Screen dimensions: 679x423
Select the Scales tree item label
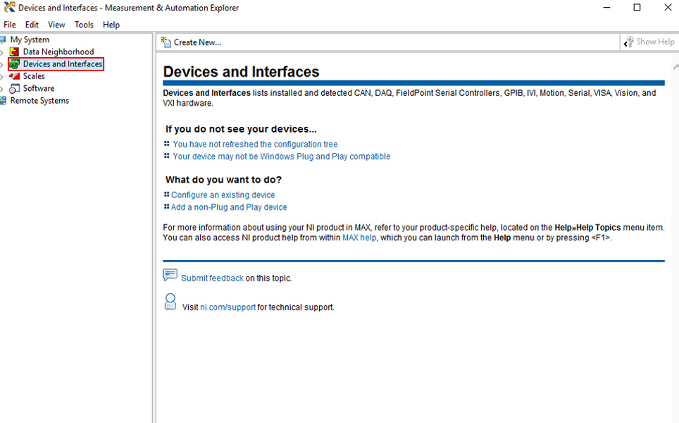[34, 76]
